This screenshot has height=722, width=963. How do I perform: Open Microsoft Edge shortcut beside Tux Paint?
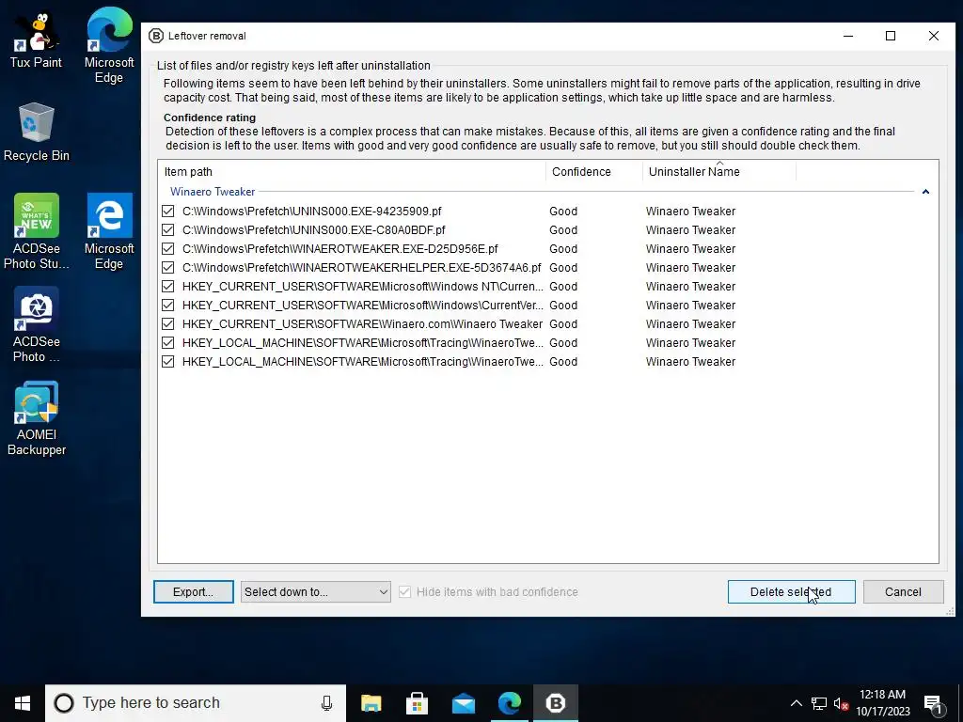[x=109, y=46]
